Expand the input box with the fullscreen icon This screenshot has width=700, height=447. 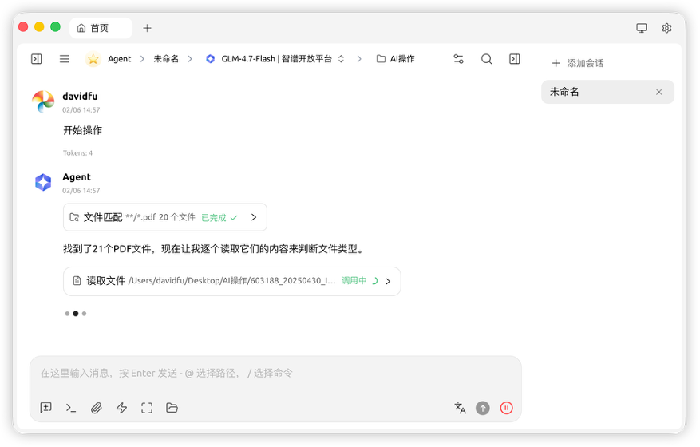coord(147,408)
